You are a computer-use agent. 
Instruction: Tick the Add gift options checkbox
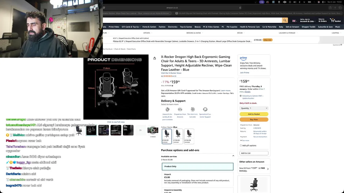241,146
